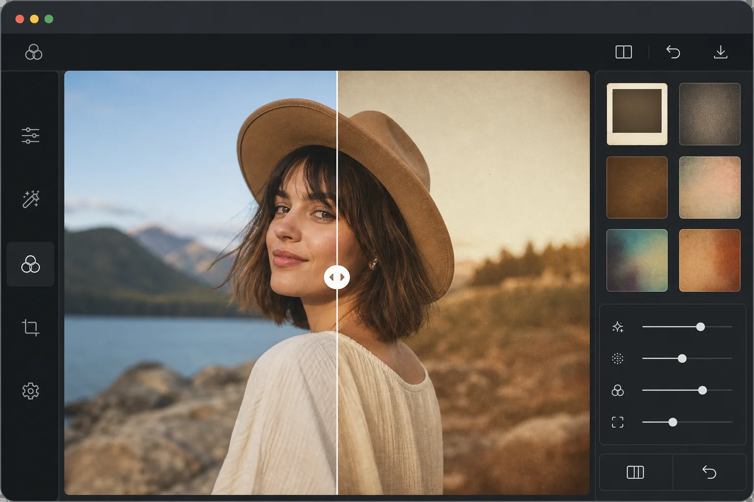This screenshot has height=502, width=754.
Task: Select the brown polaroid-frame filter preset
Action: [x=637, y=114]
